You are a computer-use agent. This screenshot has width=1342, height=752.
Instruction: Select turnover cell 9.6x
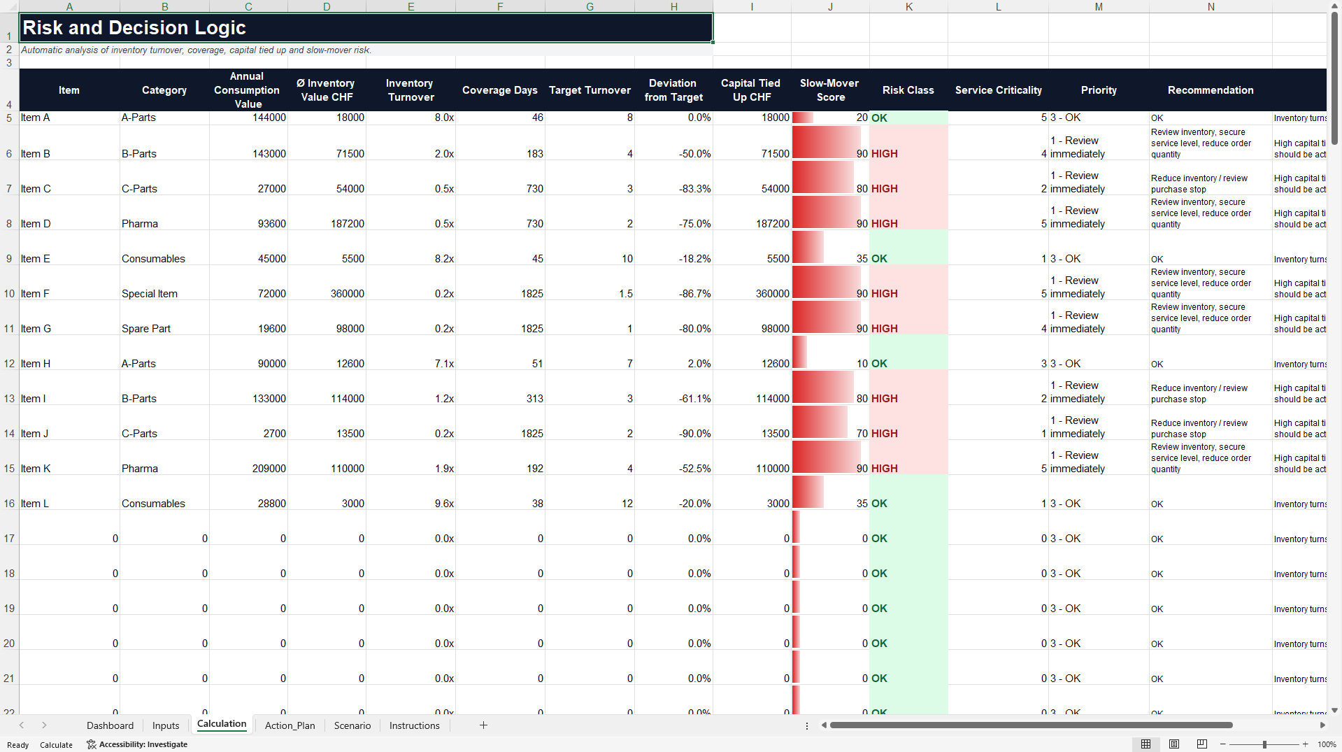pos(411,492)
